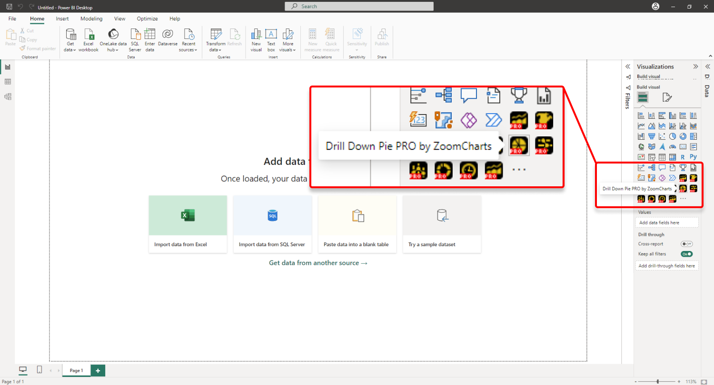Open the More visuals dropdown
The image size is (714, 385).
click(x=288, y=40)
